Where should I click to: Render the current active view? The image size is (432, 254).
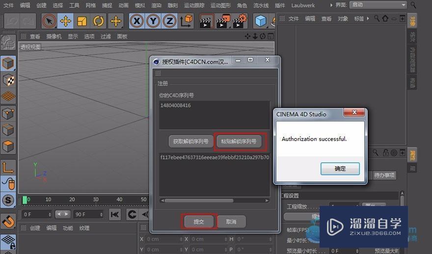[x=206, y=21]
